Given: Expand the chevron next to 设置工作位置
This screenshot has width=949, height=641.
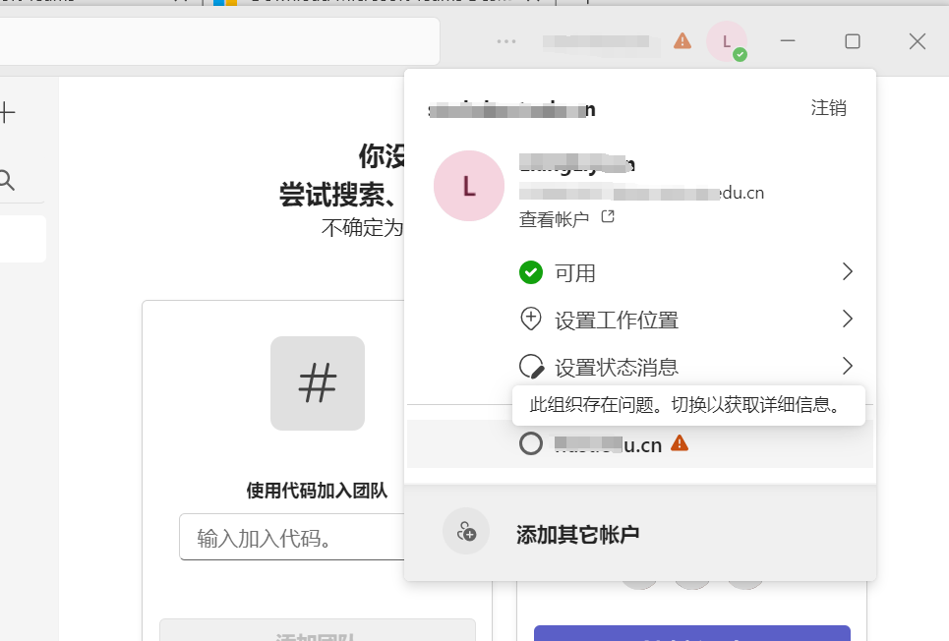Looking at the screenshot, I should (848, 319).
